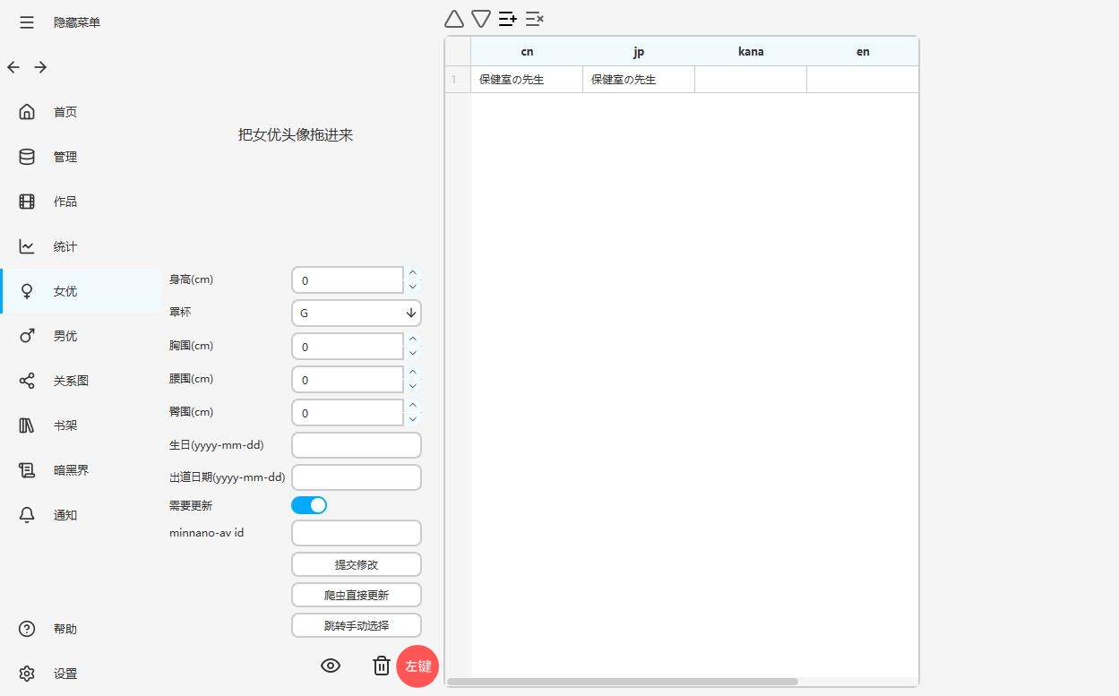Go back with the left arrow

coord(13,67)
